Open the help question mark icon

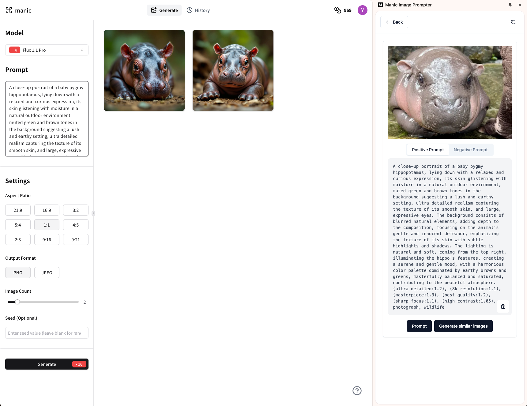pos(357,391)
